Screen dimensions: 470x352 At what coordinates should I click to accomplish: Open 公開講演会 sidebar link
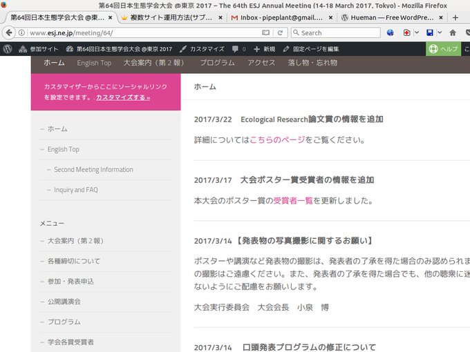(64, 302)
